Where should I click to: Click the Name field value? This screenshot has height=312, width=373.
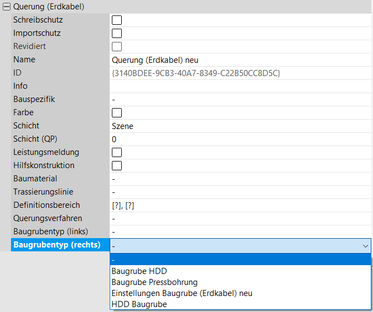coord(240,60)
